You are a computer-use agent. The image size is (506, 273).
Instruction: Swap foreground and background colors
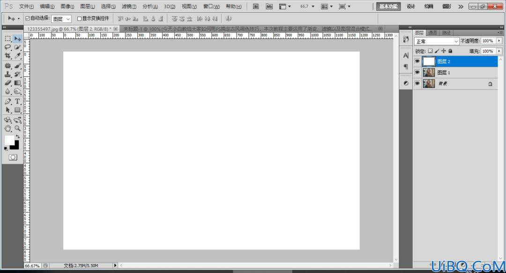[x=18, y=136]
